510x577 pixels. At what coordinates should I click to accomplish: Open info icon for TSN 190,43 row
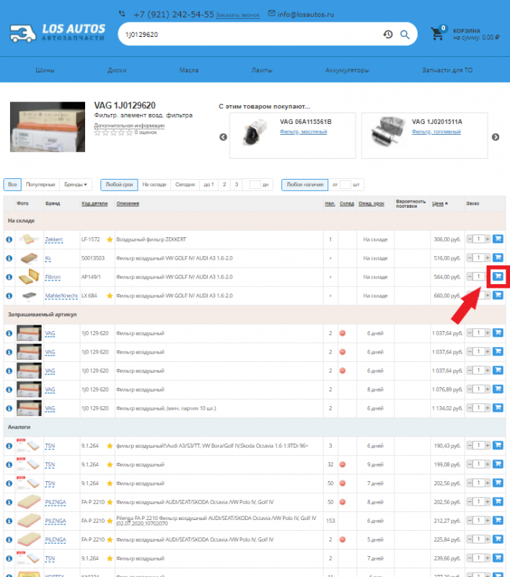point(9,446)
